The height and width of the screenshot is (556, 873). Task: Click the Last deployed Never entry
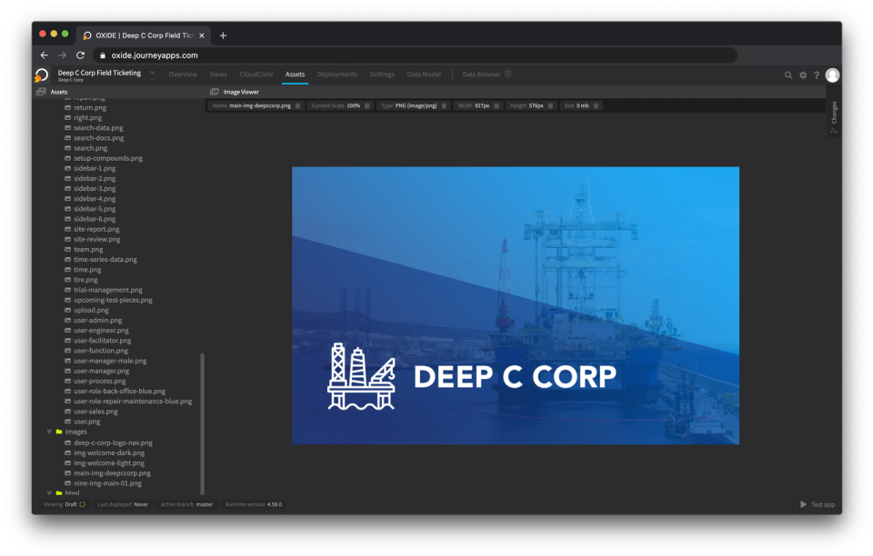point(123,504)
